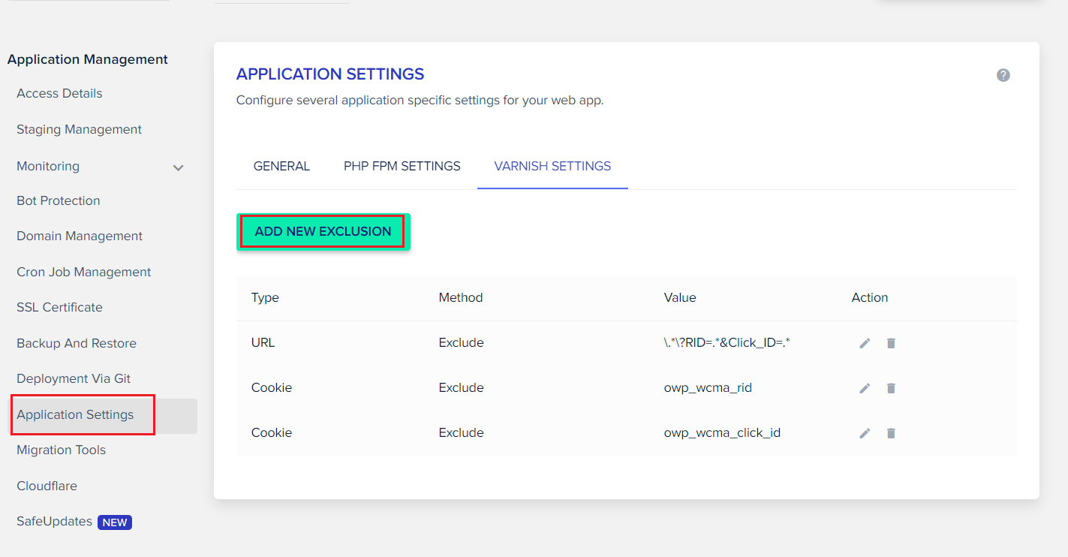The height and width of the screenshot is (557, 1068).
Task: Navigate to Domain Management
Action: [x=80, y=236]
